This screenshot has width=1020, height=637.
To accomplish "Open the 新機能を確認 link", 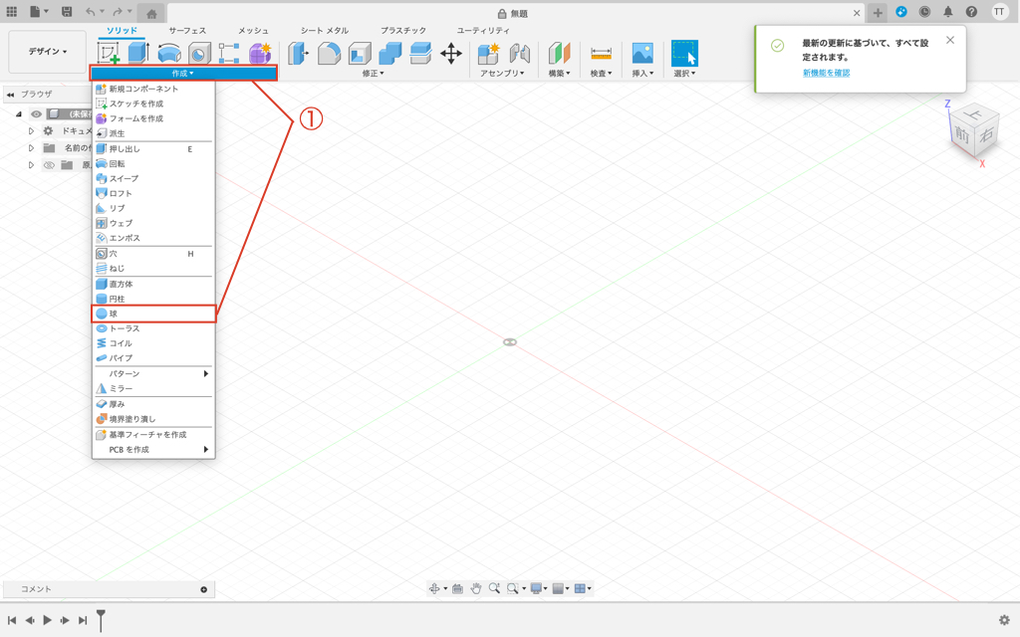I will pyautogui.click(x=826, y=73).
